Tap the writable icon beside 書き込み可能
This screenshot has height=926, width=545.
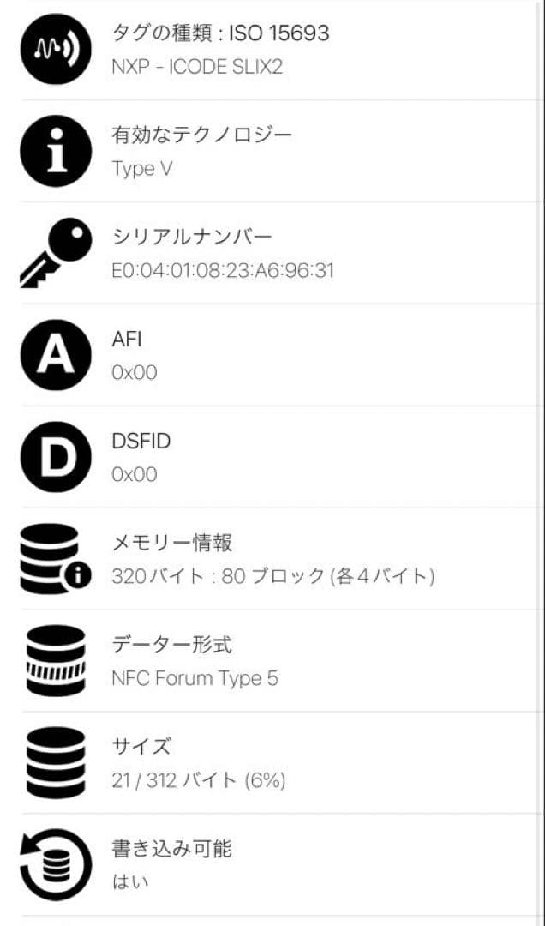click(55, 864)
